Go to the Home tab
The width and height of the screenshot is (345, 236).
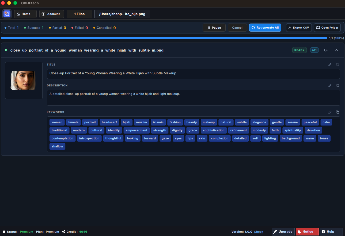click(x=25, y=14)
